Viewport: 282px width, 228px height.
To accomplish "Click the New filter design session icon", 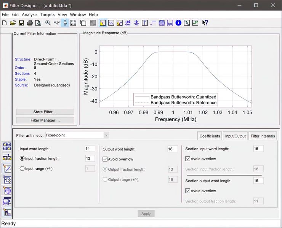I will tap(4, 23).
